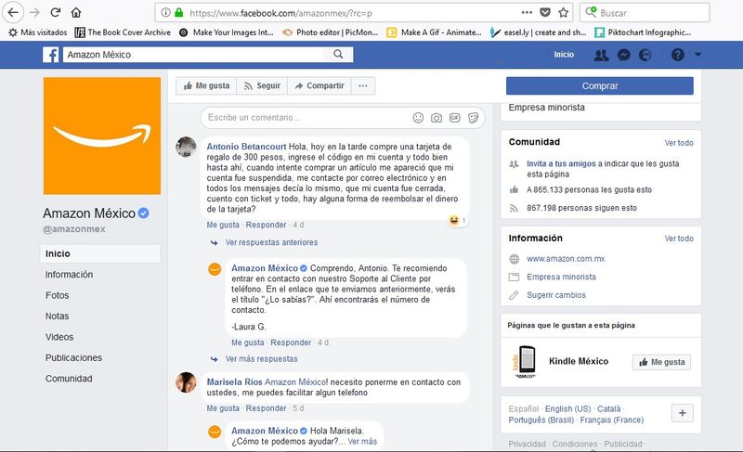Screen dimensions: 743x452
Task: Click the blue Comprar button
Action: point(600,86)
